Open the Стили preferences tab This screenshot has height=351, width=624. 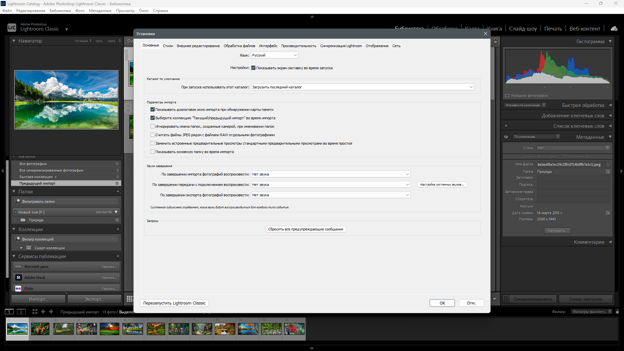point(168,46)
